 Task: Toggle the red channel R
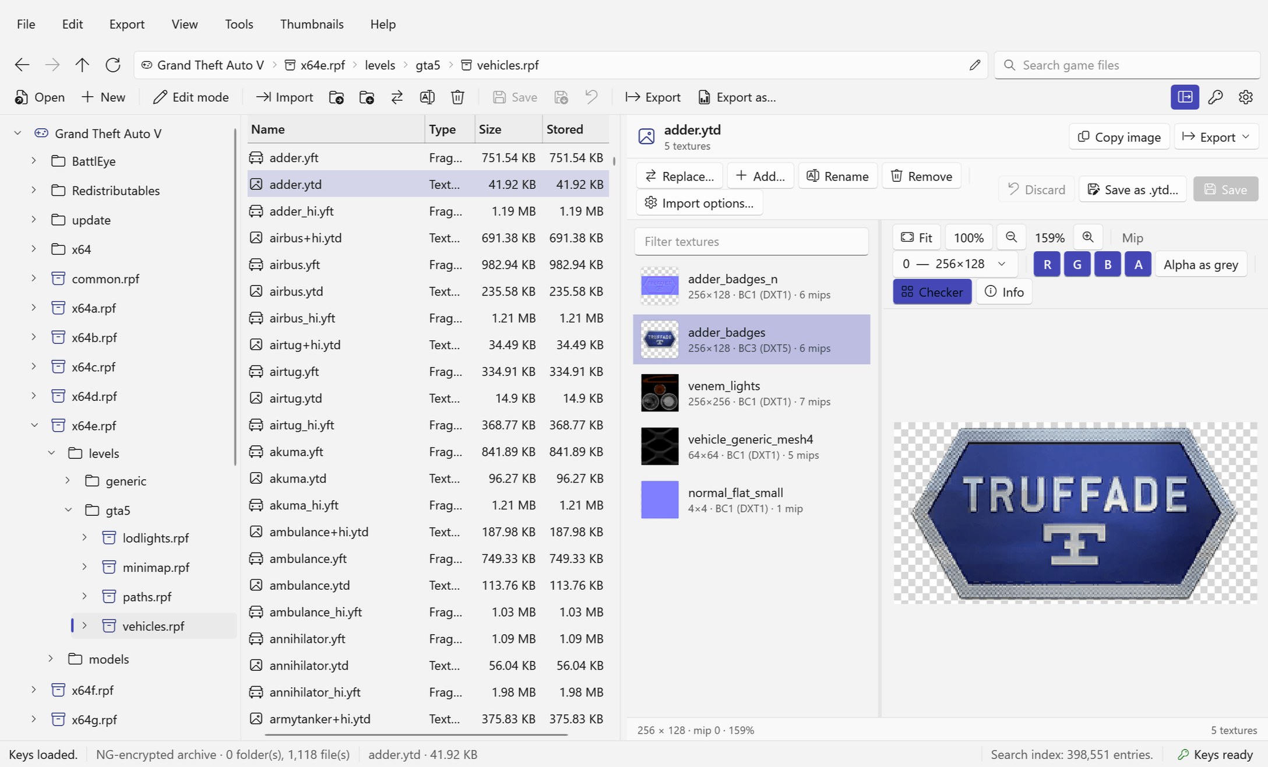tap(1047, 264)
